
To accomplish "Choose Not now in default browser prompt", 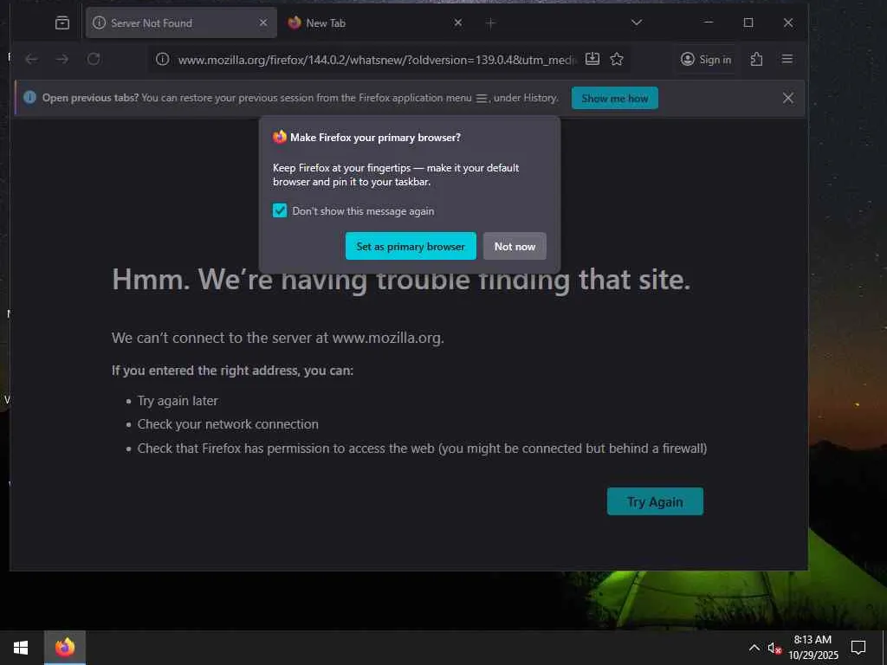I will [515, 247].
